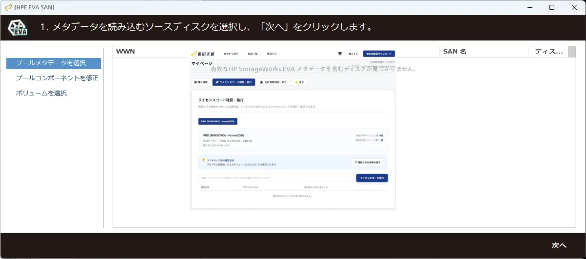Screen dimensions: 586x259
Task: Click the [HPE EVA SAN] window title text
Action: click(35, 7)
